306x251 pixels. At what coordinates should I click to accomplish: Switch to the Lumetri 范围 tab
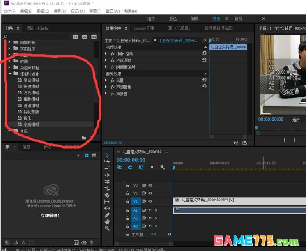click(144, 28)
